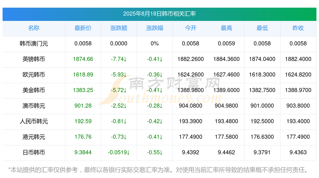Select low value 901.0000
Viewport: 319px width, 178px height.
[262, 106]
